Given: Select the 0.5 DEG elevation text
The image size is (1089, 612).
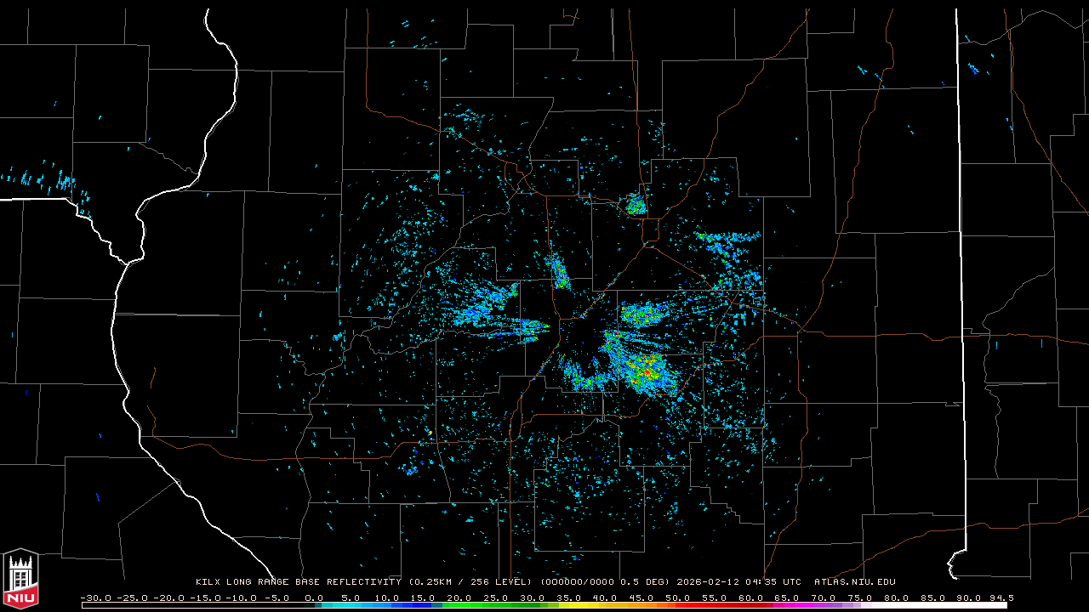Looking at the screenshot, I should click(644, 582).
